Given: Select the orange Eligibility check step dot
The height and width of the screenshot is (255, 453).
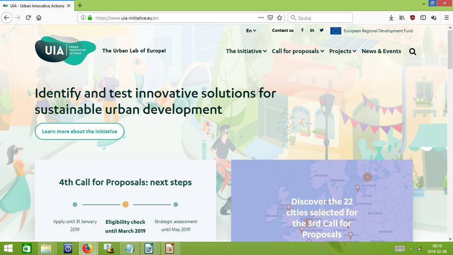Looking at the screenshot, I should tap(125, 205).
